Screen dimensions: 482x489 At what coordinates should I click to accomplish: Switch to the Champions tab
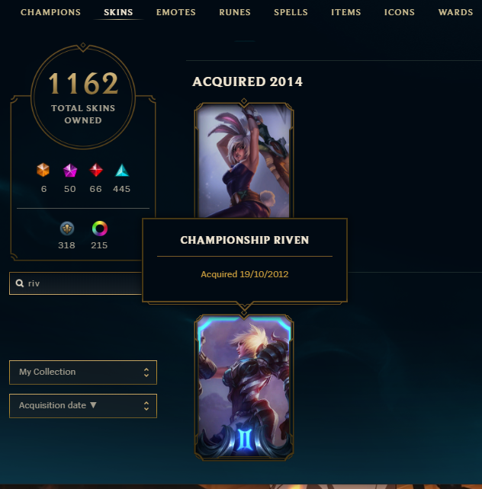[x=50, y=12]
